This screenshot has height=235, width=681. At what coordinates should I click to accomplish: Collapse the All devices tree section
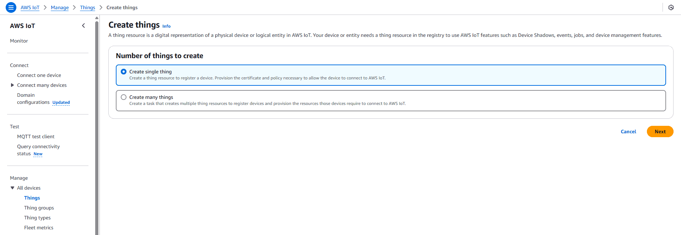coord(12,188)
